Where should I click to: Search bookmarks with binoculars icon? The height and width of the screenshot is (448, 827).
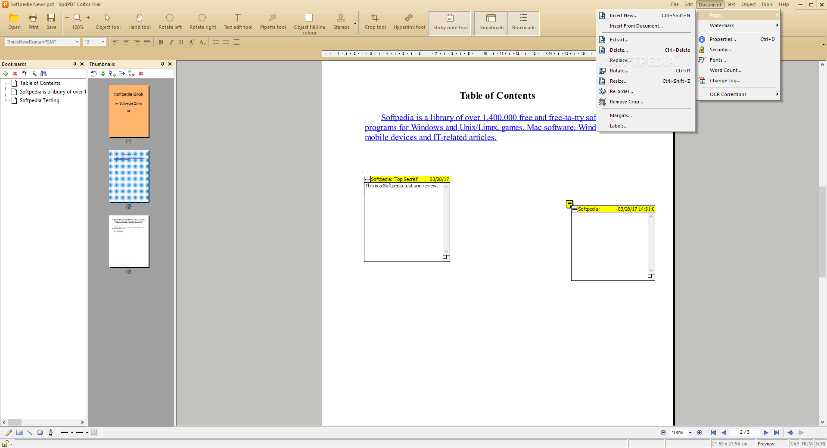tap(44, 74)
